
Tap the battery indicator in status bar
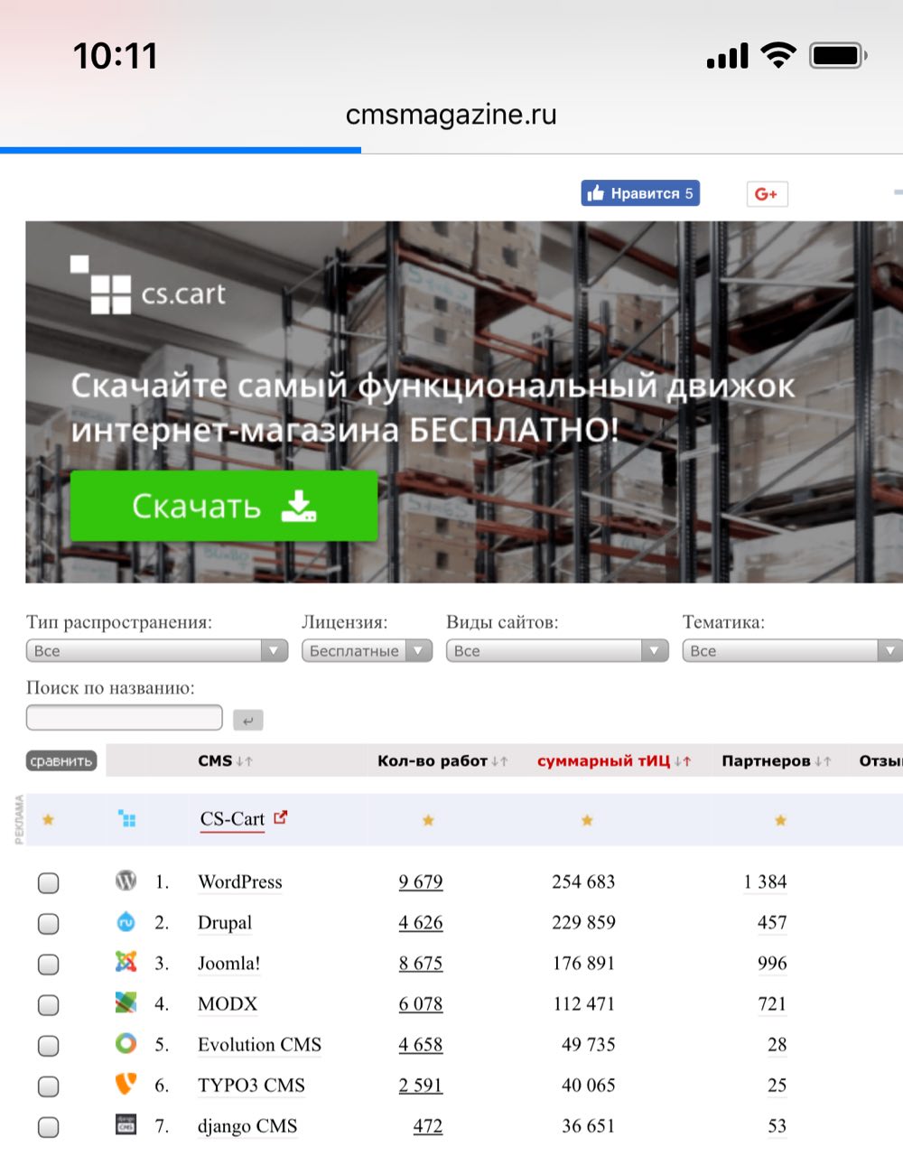point(839,56)
